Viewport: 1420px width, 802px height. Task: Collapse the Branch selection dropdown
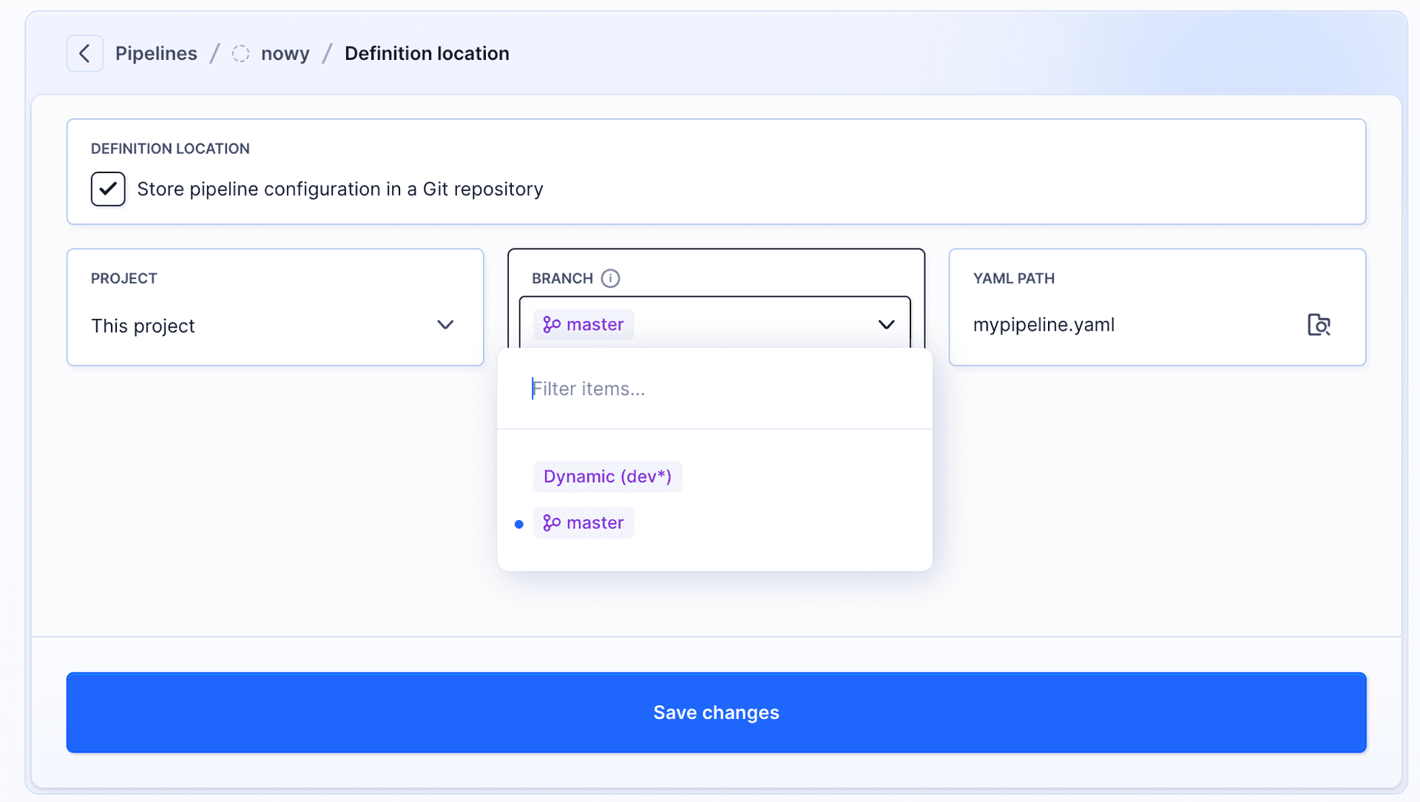[x=886, y=324]
